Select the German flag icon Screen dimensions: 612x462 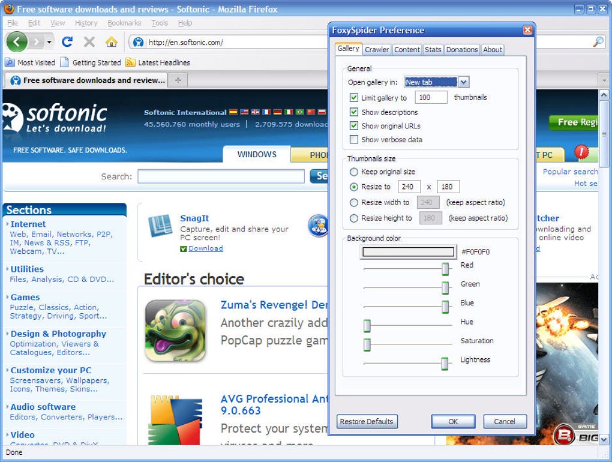278,112
